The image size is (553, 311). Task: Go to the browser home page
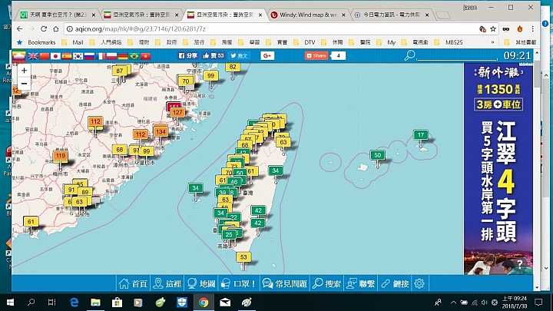(x=56, y=29)
